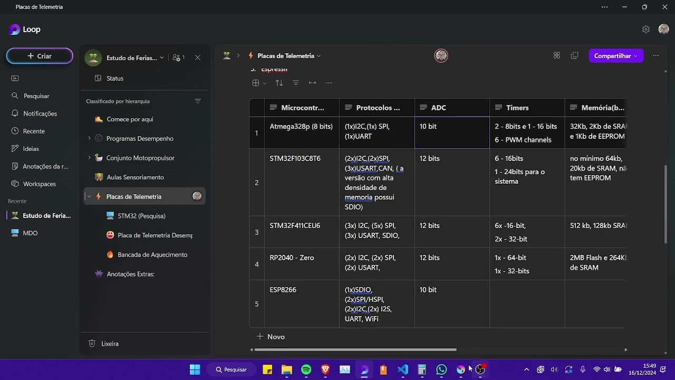The image size is (675, 380).
Task: Toggle sidebar panel icon
Action: (x=15, y=78)
